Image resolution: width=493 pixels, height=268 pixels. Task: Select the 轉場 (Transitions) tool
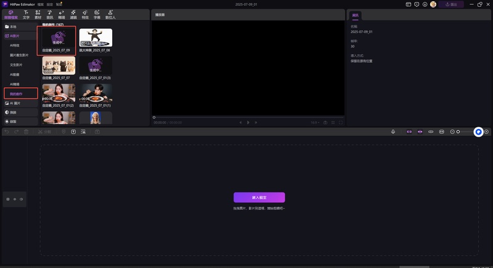61,14
